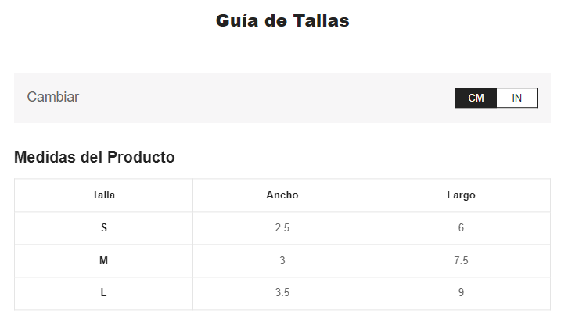This screenshot has height=311, width=568.
Task: Click the gray Cambiar units bar
Action: click(x=282, y=98)
